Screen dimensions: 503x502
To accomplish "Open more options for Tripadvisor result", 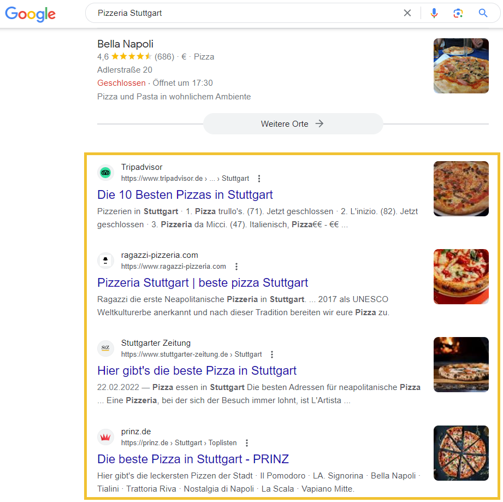I will 259,179.
